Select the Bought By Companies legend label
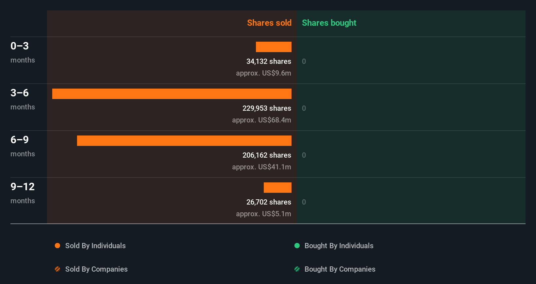 tap(340, 269)
